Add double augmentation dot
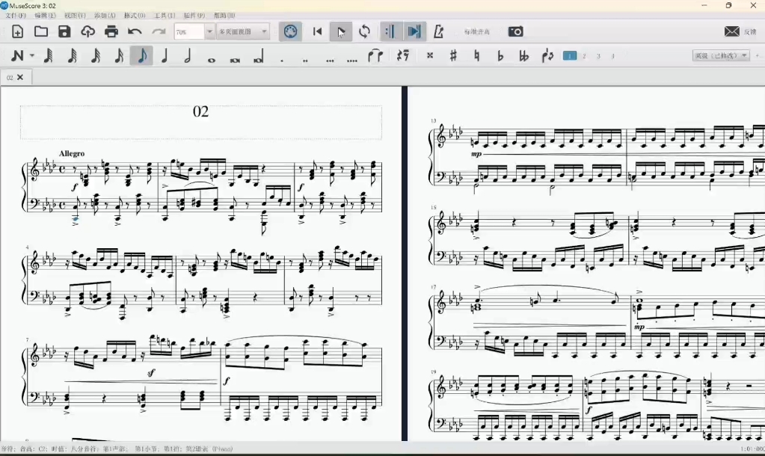Viewport: 765px width, 456px height. point(305,61)
